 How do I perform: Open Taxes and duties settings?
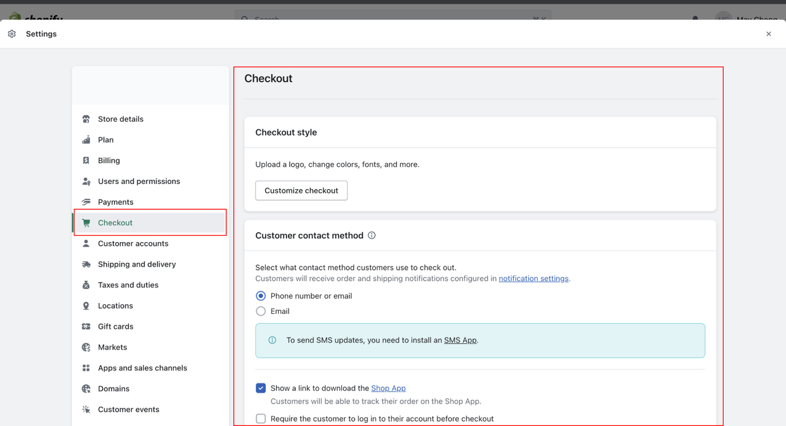pos(128,285)
